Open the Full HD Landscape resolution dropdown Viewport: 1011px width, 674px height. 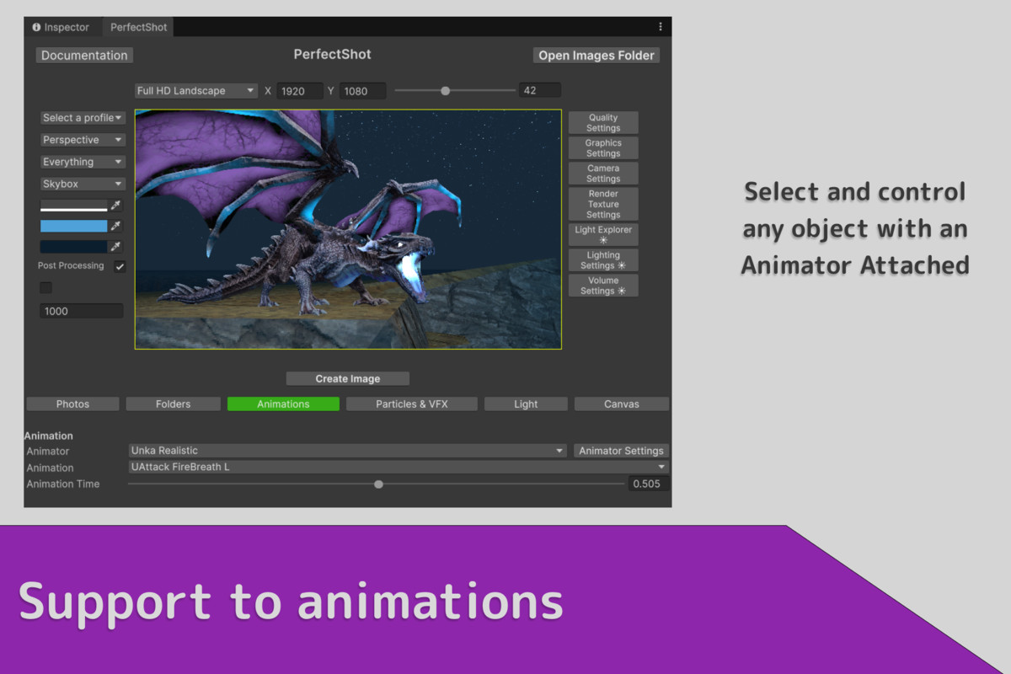tap(195, 89)
